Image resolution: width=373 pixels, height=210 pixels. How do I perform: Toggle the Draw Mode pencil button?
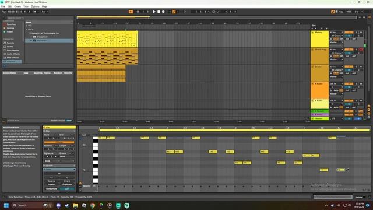click(333, 12)
